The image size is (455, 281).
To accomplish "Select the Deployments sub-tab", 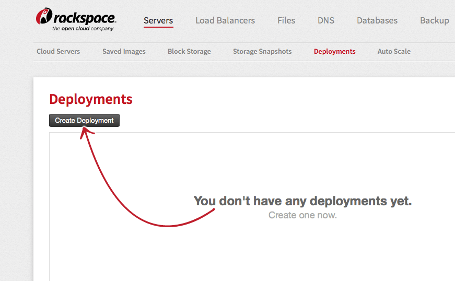I will [334, 51].
